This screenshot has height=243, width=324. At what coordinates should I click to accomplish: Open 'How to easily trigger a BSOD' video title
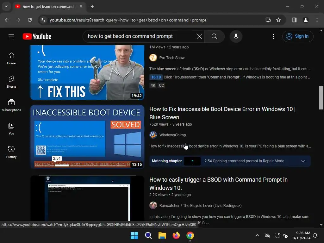coord(218,184)
